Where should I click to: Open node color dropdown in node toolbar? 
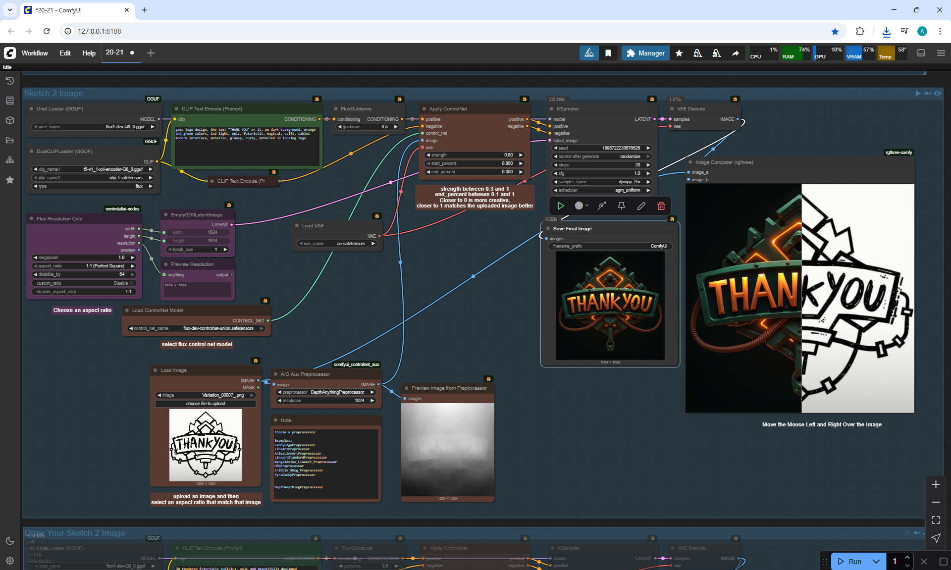click(x=581, y=206)
